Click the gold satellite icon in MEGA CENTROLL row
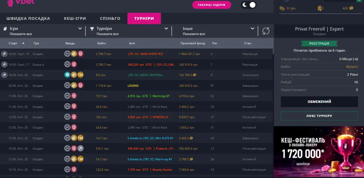Viewport: 364px width, 178px height. 74,74
